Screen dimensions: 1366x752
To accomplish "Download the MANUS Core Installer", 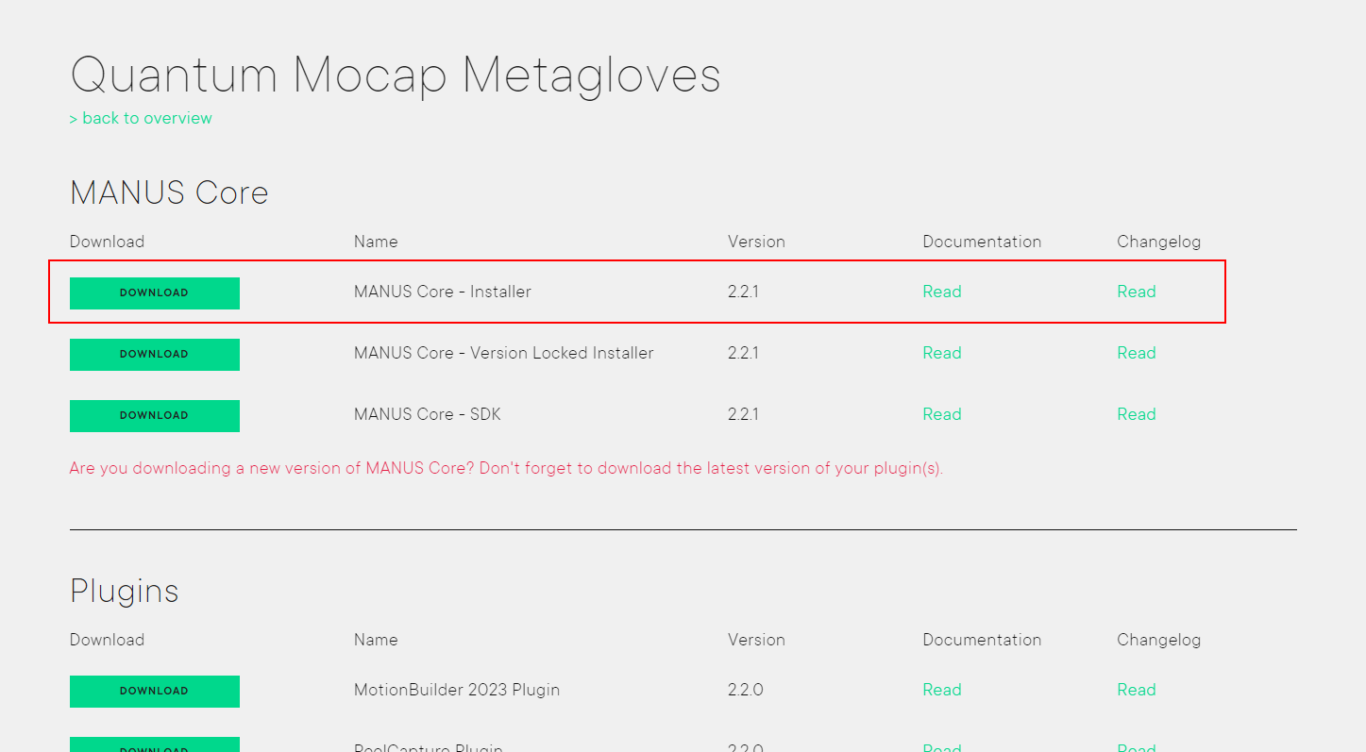I will pos(155,292).
